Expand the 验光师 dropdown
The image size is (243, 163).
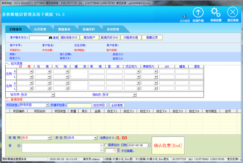tap(53, 94)
